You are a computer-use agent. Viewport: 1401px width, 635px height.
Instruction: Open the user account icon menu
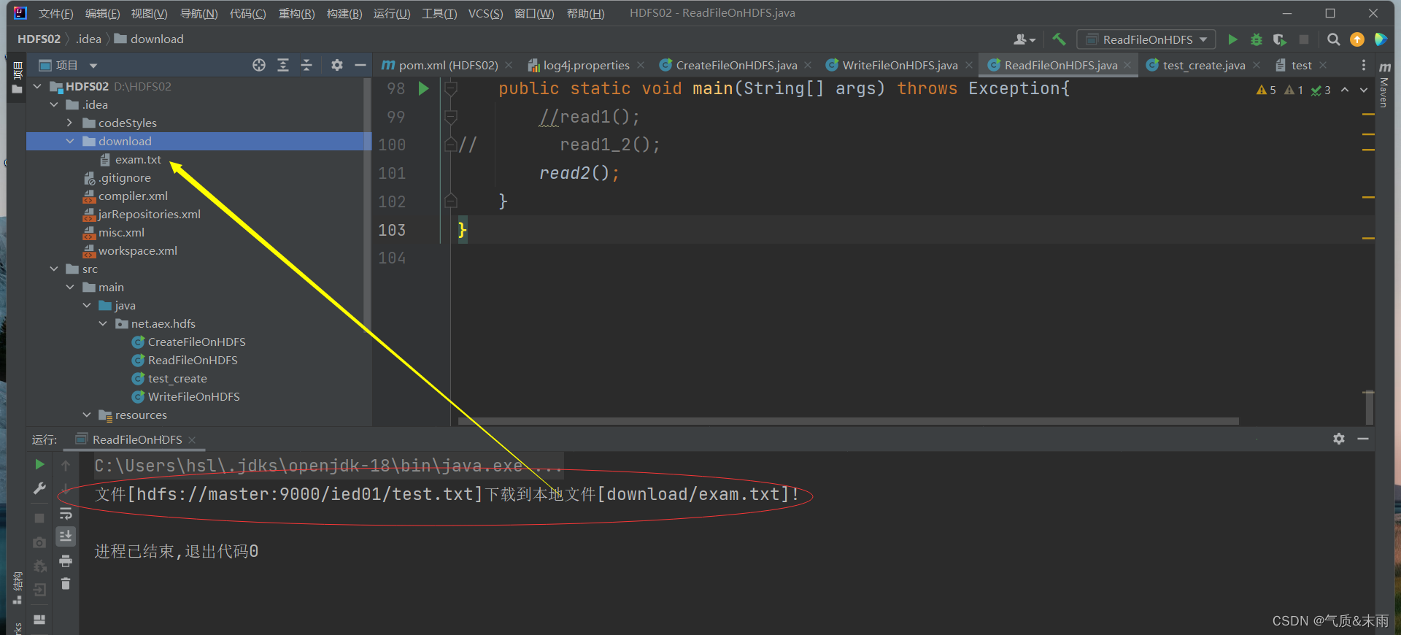click(1024, 39)
